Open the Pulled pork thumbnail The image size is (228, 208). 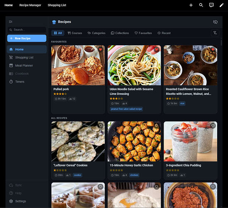click(78, 65)
